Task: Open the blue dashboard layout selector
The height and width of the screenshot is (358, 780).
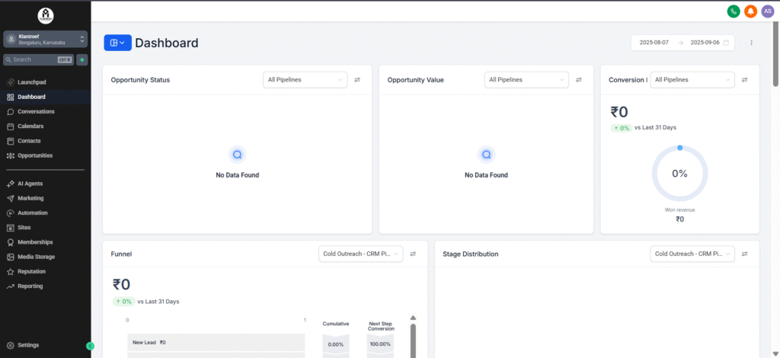Action: click(x=117, y=43)
